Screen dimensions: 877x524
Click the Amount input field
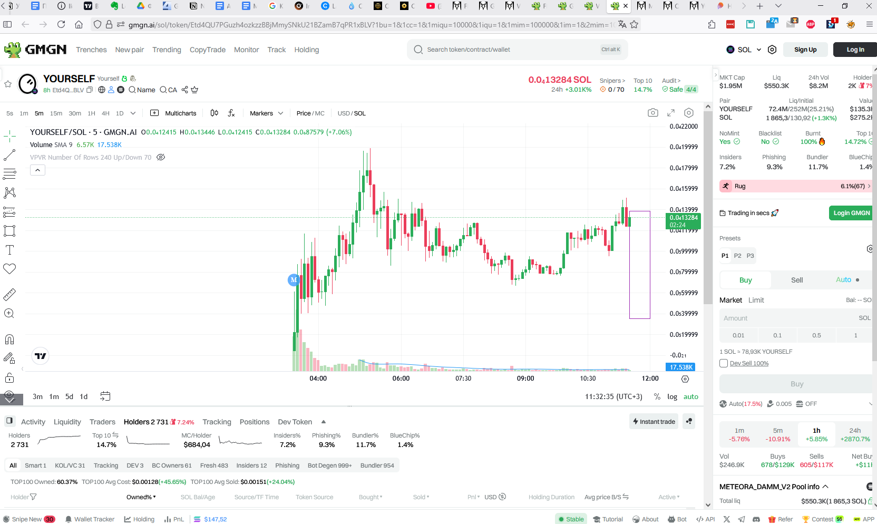pyautogui.click(x=796, y=318)
